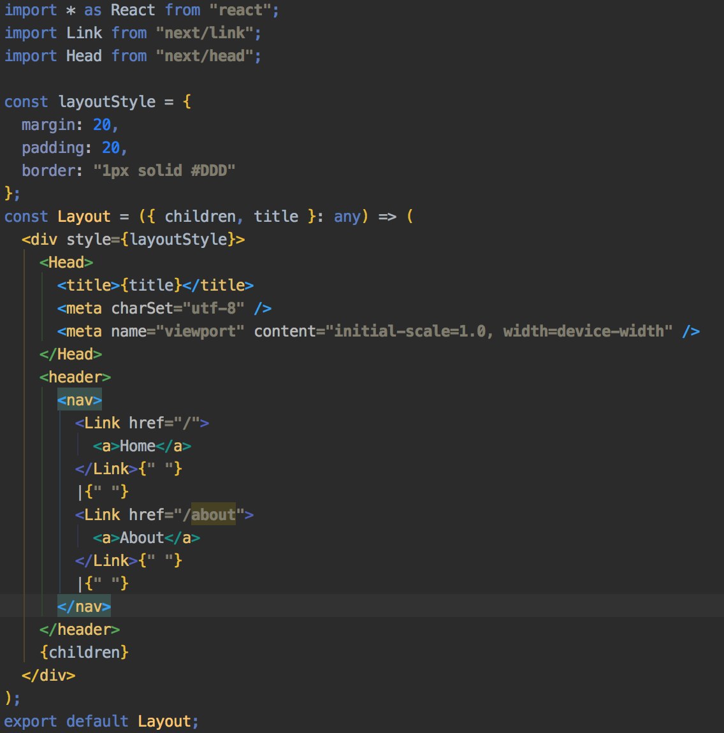Viewport: 724px width, 733px height.
Task: Click the About anchor text
Action: (x=142, y=537)
